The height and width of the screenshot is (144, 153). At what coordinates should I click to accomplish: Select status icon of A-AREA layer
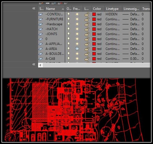point(41,49)
